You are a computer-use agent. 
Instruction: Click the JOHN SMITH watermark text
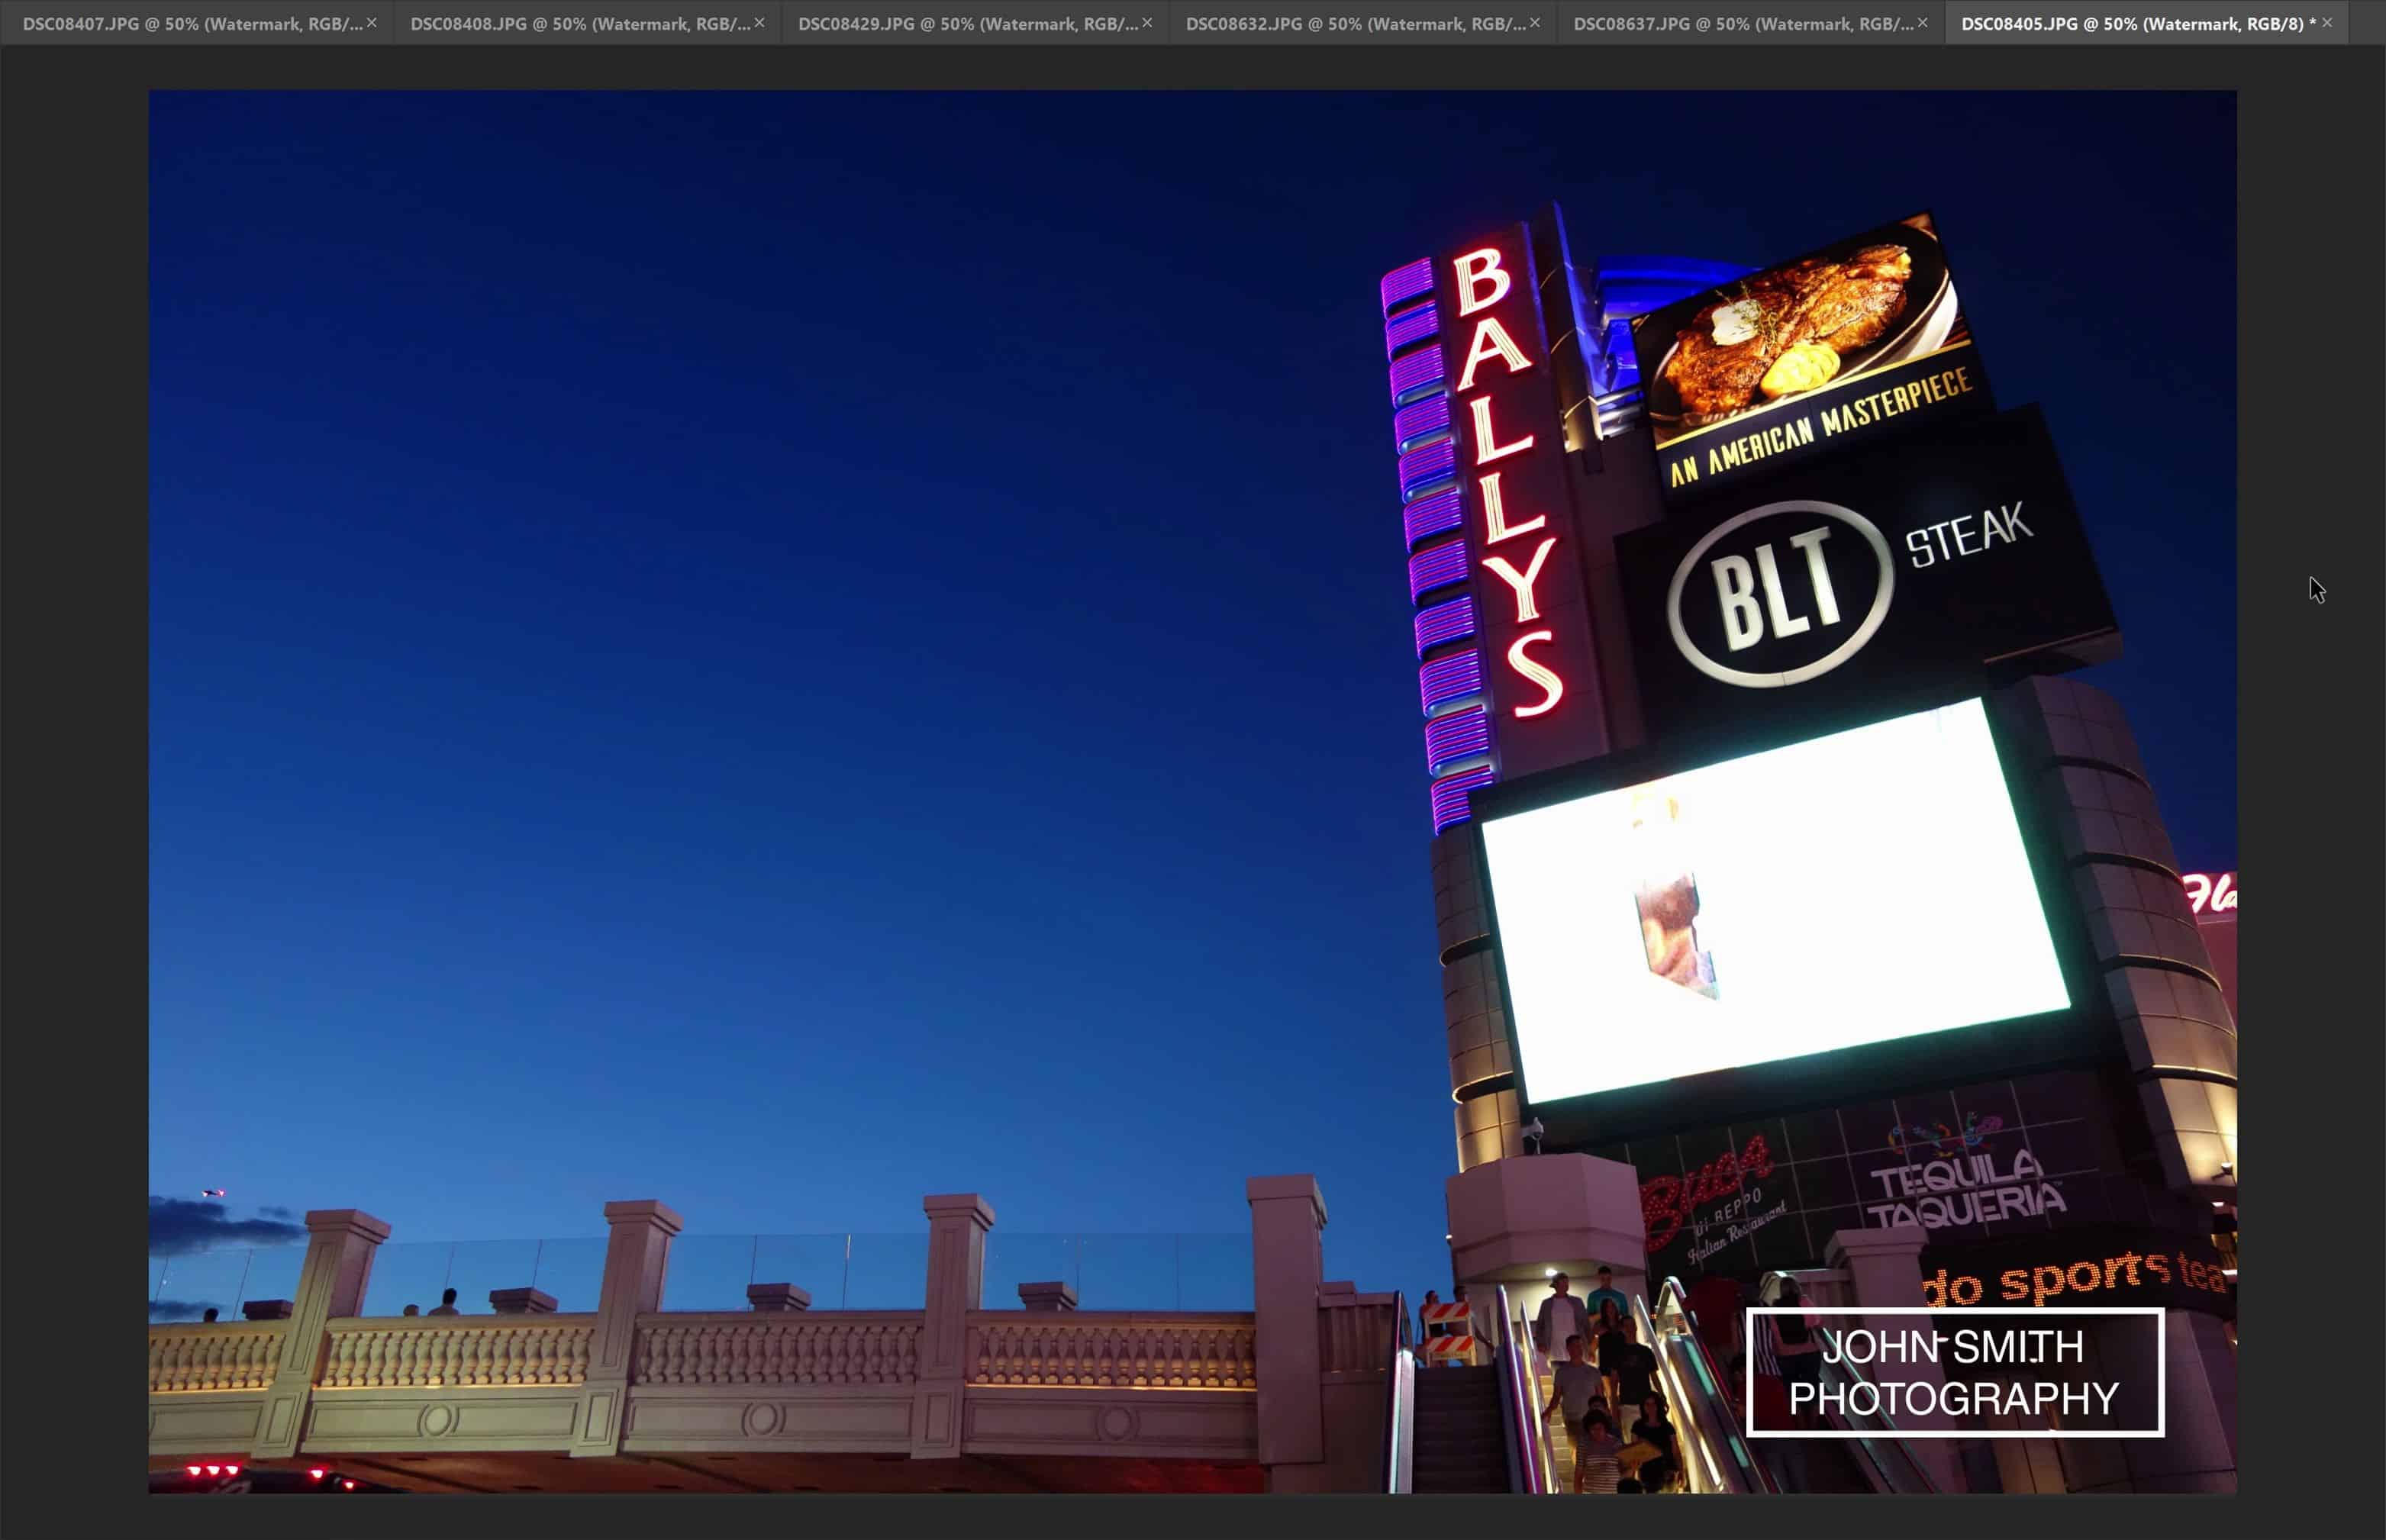pos(1952,1348)
